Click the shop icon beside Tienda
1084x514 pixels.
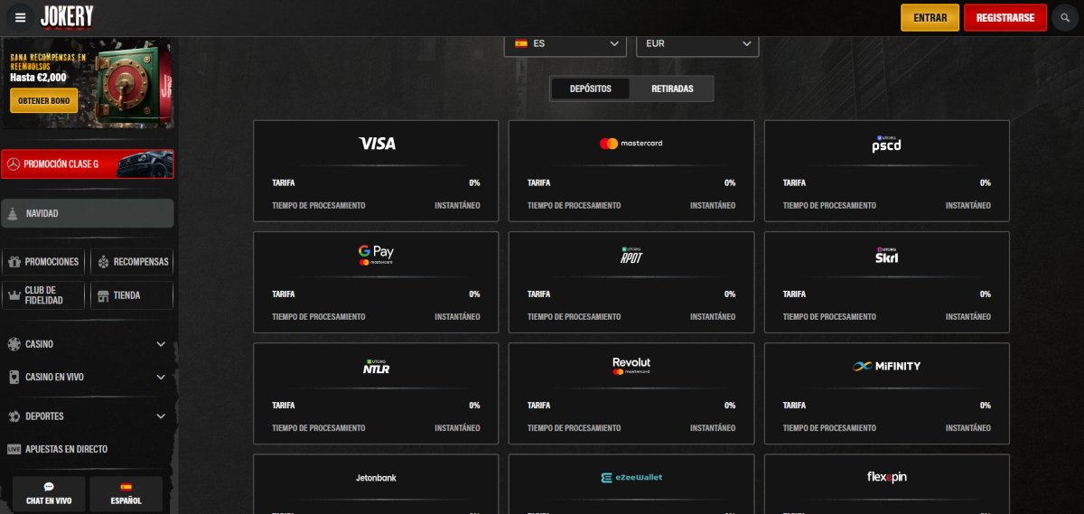point(104,295)
